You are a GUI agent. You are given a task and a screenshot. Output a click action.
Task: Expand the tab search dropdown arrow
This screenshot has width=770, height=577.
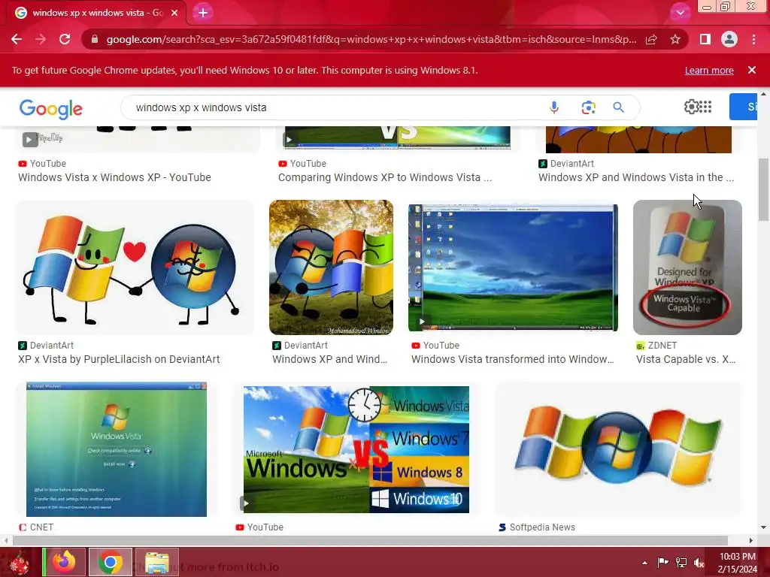[680, 13]
